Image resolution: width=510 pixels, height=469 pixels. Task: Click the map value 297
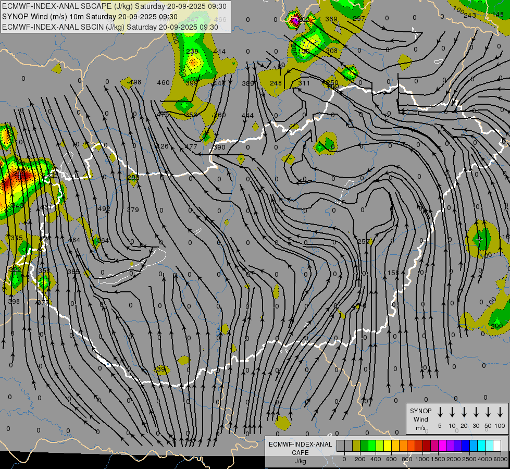(359, 19)
